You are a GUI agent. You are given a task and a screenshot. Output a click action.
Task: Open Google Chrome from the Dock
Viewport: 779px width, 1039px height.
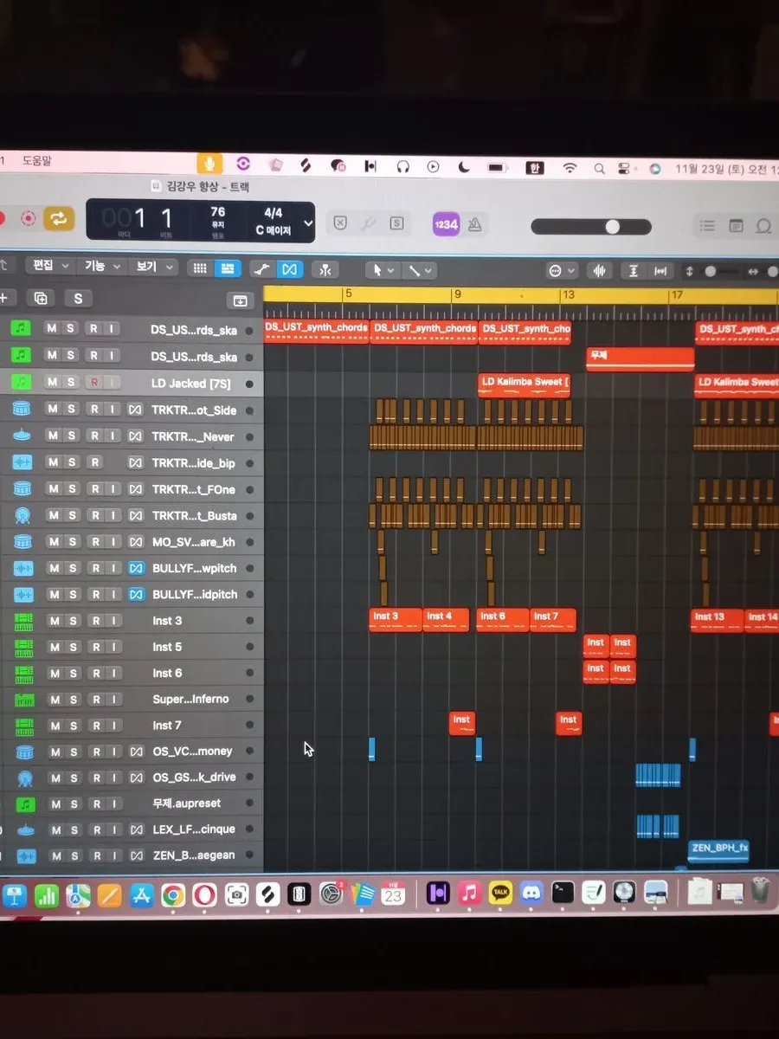click(x=172, y=894)
